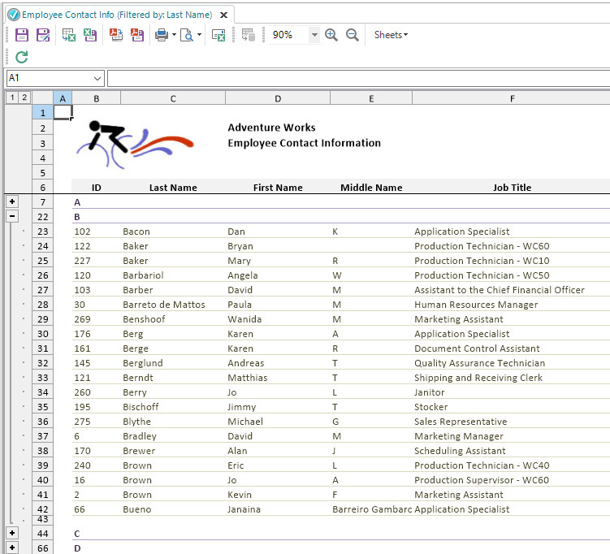The width and height of the screenshot is (610, 554).
Task: Collapse the B group with minus button
Action: click(x=12, y=216)
